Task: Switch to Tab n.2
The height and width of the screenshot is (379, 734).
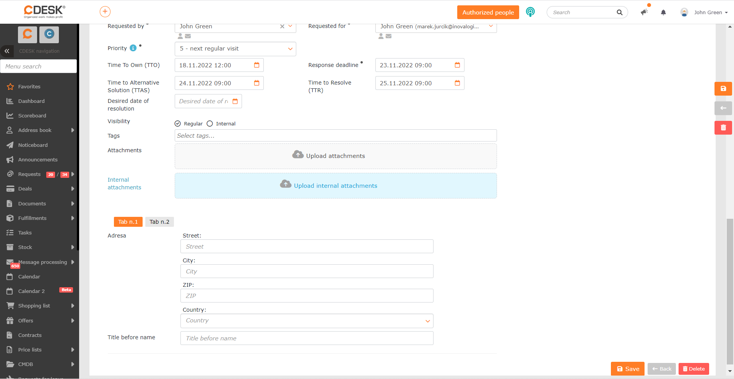Action: tap(159, 222)
